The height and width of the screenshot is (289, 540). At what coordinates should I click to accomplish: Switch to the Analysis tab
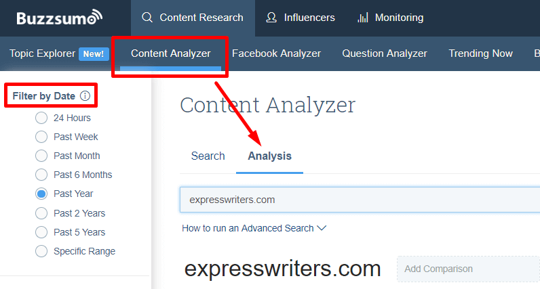click(269, 156)
